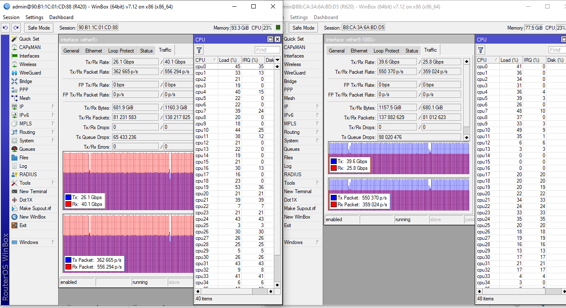Select Queues in the sidebar
Image resolution: width=566 pixels, height=308 pixels.
coord(27,149)
